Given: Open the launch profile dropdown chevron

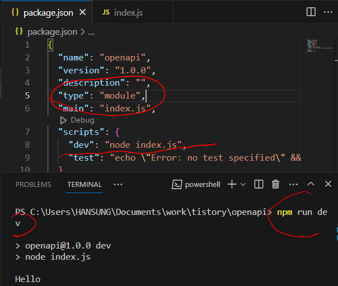Looking at the screenshot, I should [243, 185].
